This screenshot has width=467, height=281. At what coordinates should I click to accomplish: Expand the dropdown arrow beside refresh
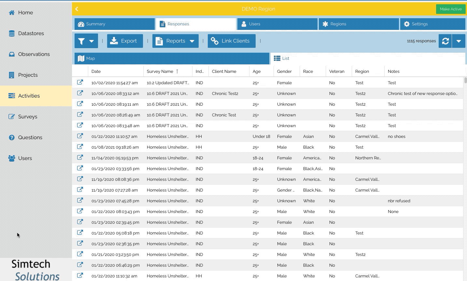[459, 41]
